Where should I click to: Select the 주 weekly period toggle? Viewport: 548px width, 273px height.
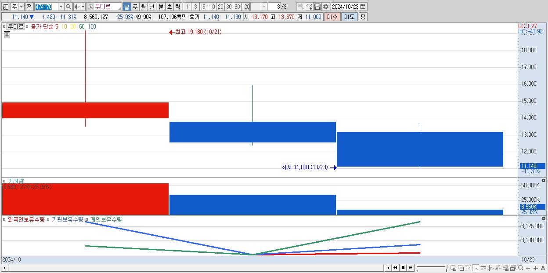tap(135, 7)
